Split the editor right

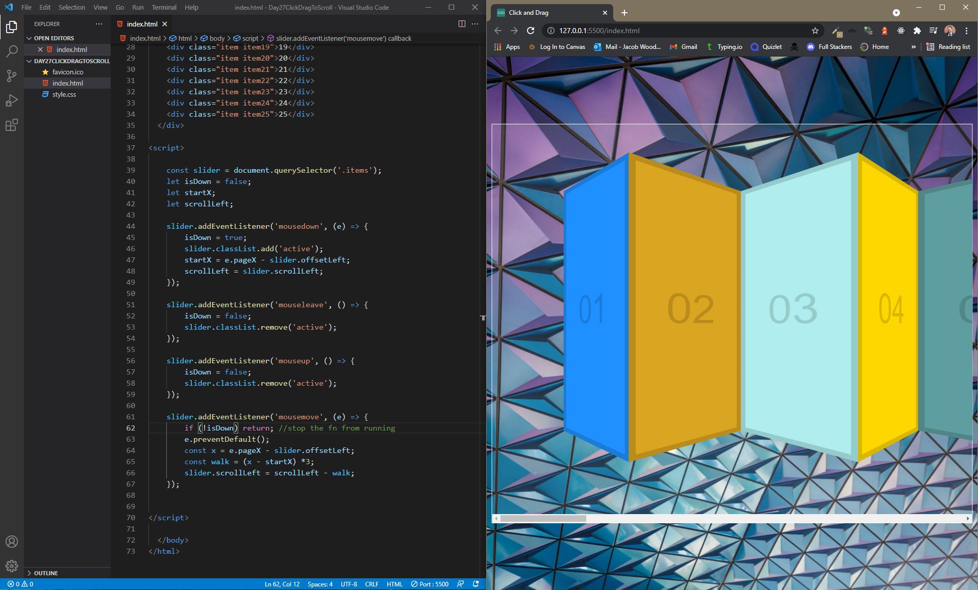[x=462, y=24]
